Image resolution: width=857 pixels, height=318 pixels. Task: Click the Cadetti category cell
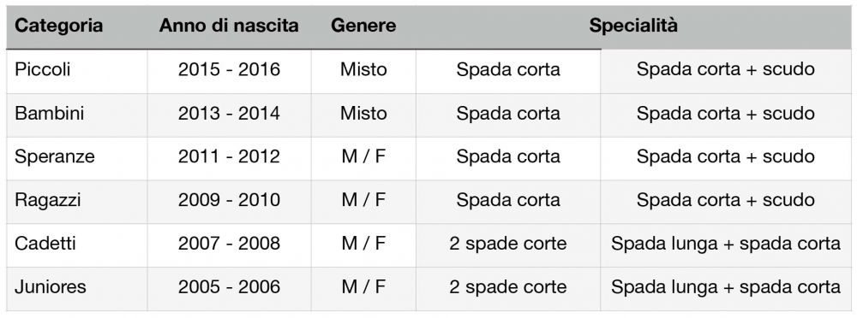76,244
